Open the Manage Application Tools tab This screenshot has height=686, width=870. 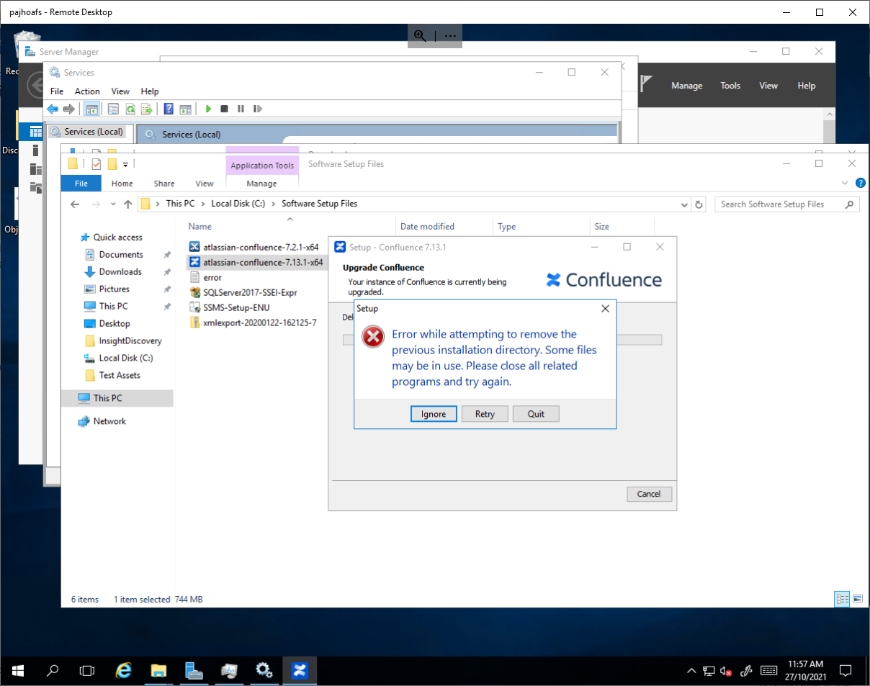coord(261,184)
